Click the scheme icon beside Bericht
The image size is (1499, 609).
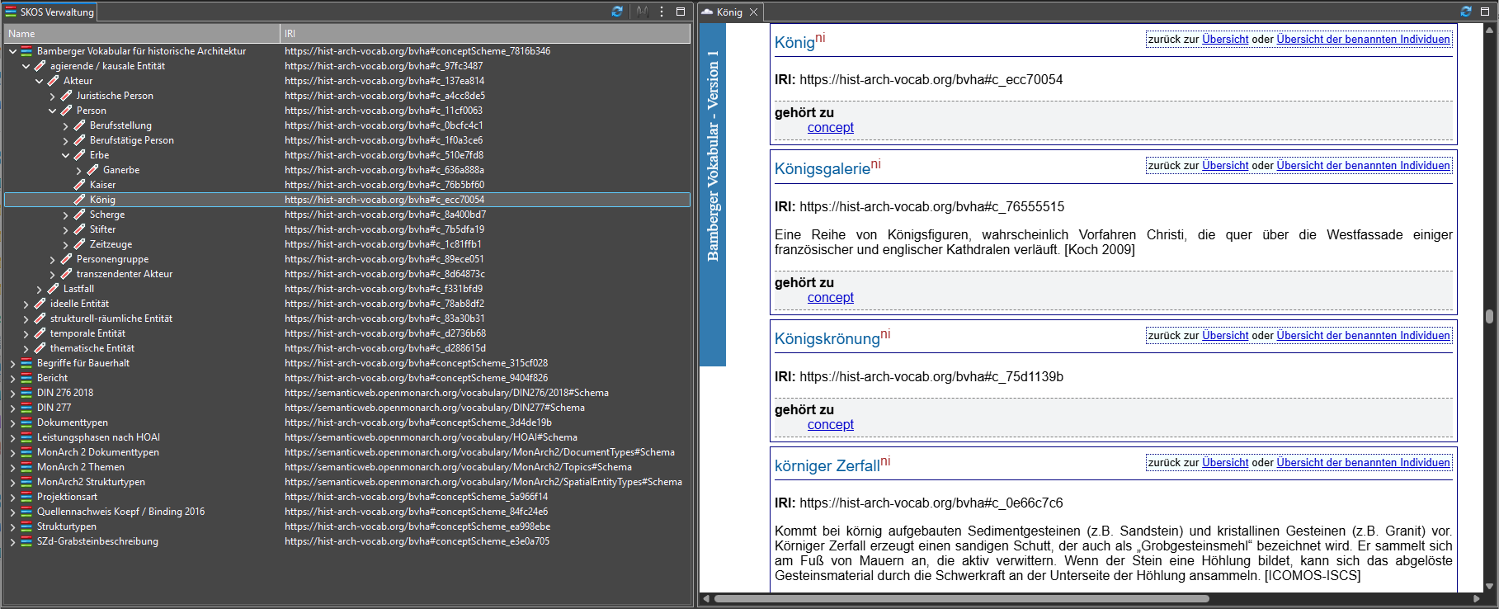[26, 378]
